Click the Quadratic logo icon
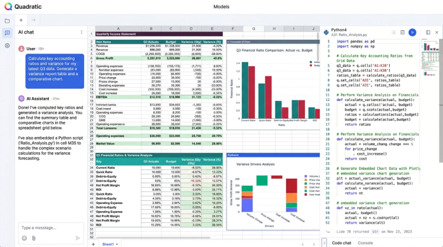Screen dimensions: 443x247 point(8,6)
